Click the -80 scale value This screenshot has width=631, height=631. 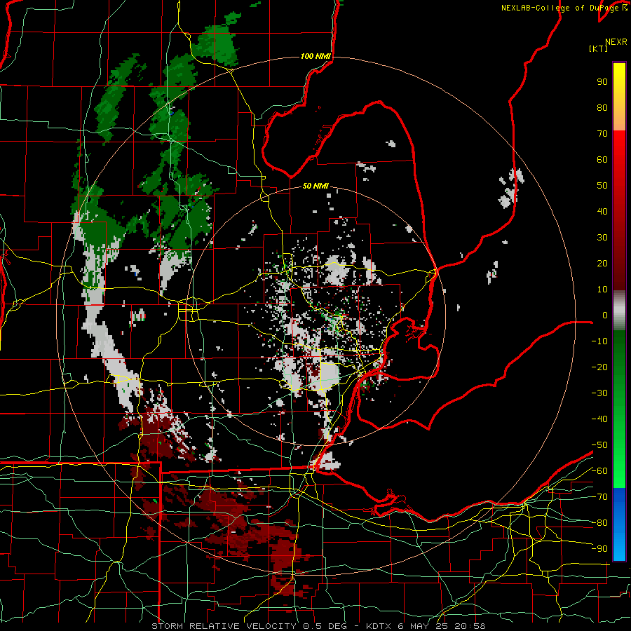[599, 523]
